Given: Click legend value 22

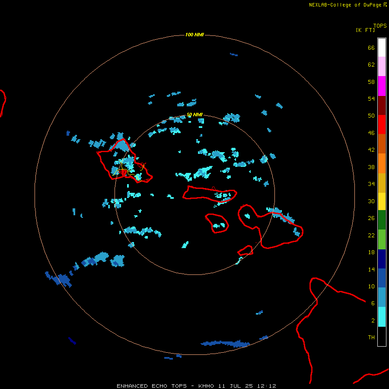Looking at the screenshot, I should (371, 235).
